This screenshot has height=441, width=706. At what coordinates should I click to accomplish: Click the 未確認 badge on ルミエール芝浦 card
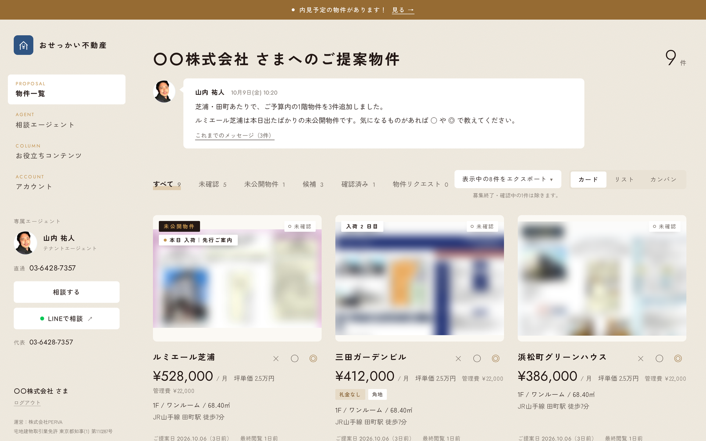tap(300, 226)
